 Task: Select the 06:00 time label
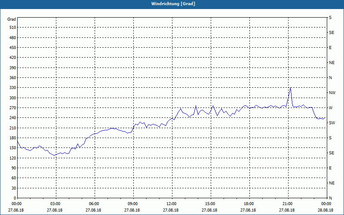pyautogui.click(x=95, y=204)
